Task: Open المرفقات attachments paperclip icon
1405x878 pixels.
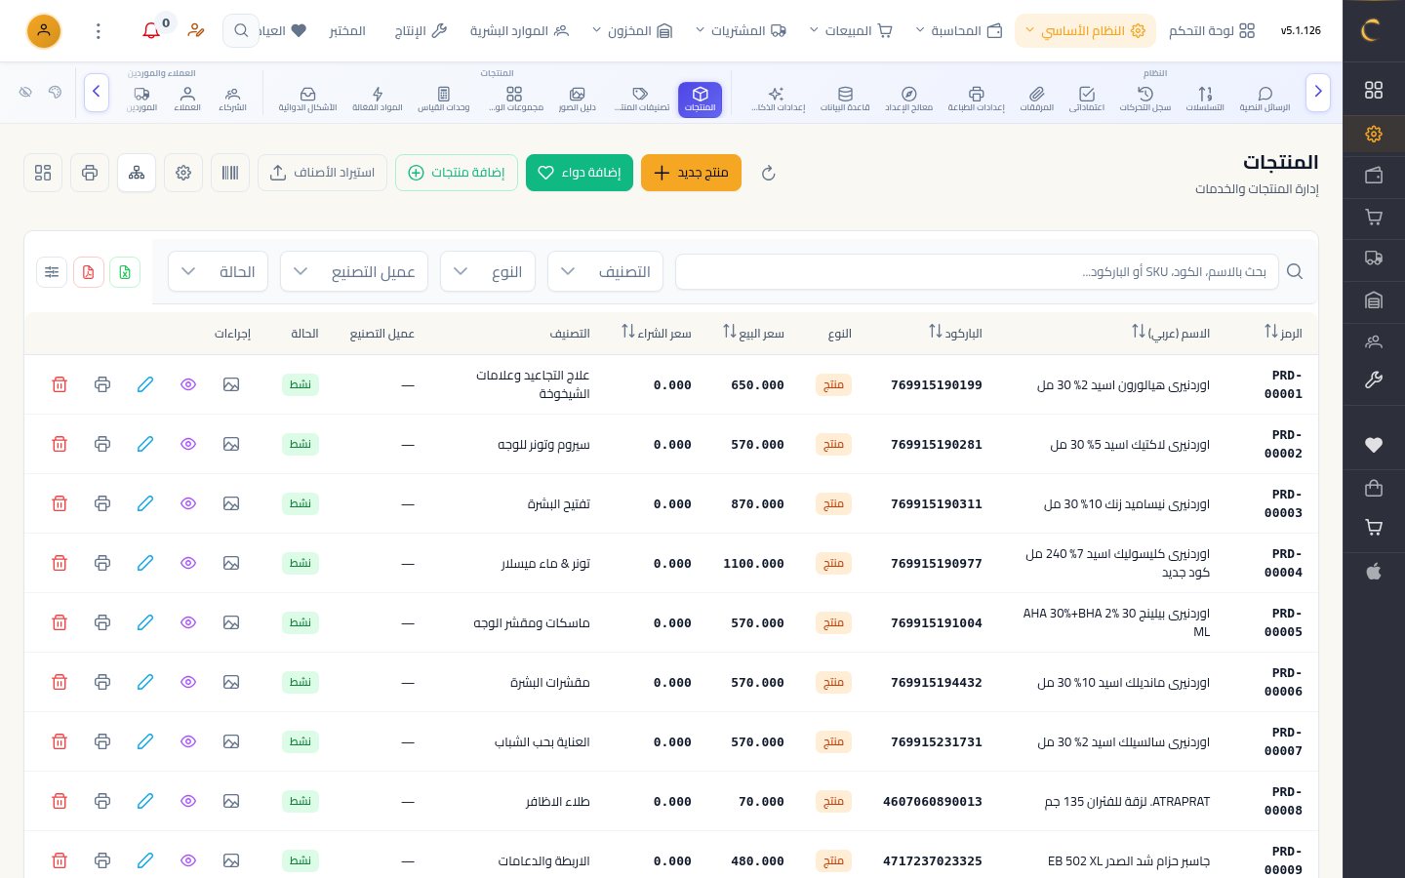Action: (x=1036, y=100)
